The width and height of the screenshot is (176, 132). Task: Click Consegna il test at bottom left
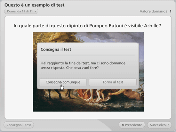coord(19,125)
